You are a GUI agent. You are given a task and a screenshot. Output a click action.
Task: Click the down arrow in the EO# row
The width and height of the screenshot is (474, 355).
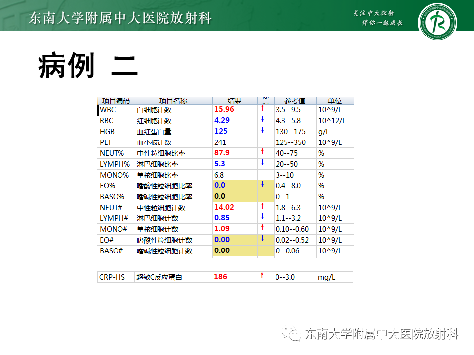click(x=262, y=239)
